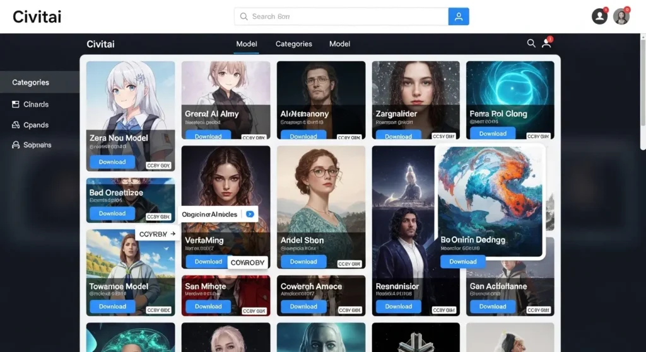This screenshot has height=352, width=646.
Task: Switch to the Categories tab
Action: pos(293,44)
